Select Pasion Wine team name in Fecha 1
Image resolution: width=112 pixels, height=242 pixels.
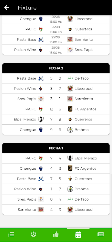[x=25, y=189]
